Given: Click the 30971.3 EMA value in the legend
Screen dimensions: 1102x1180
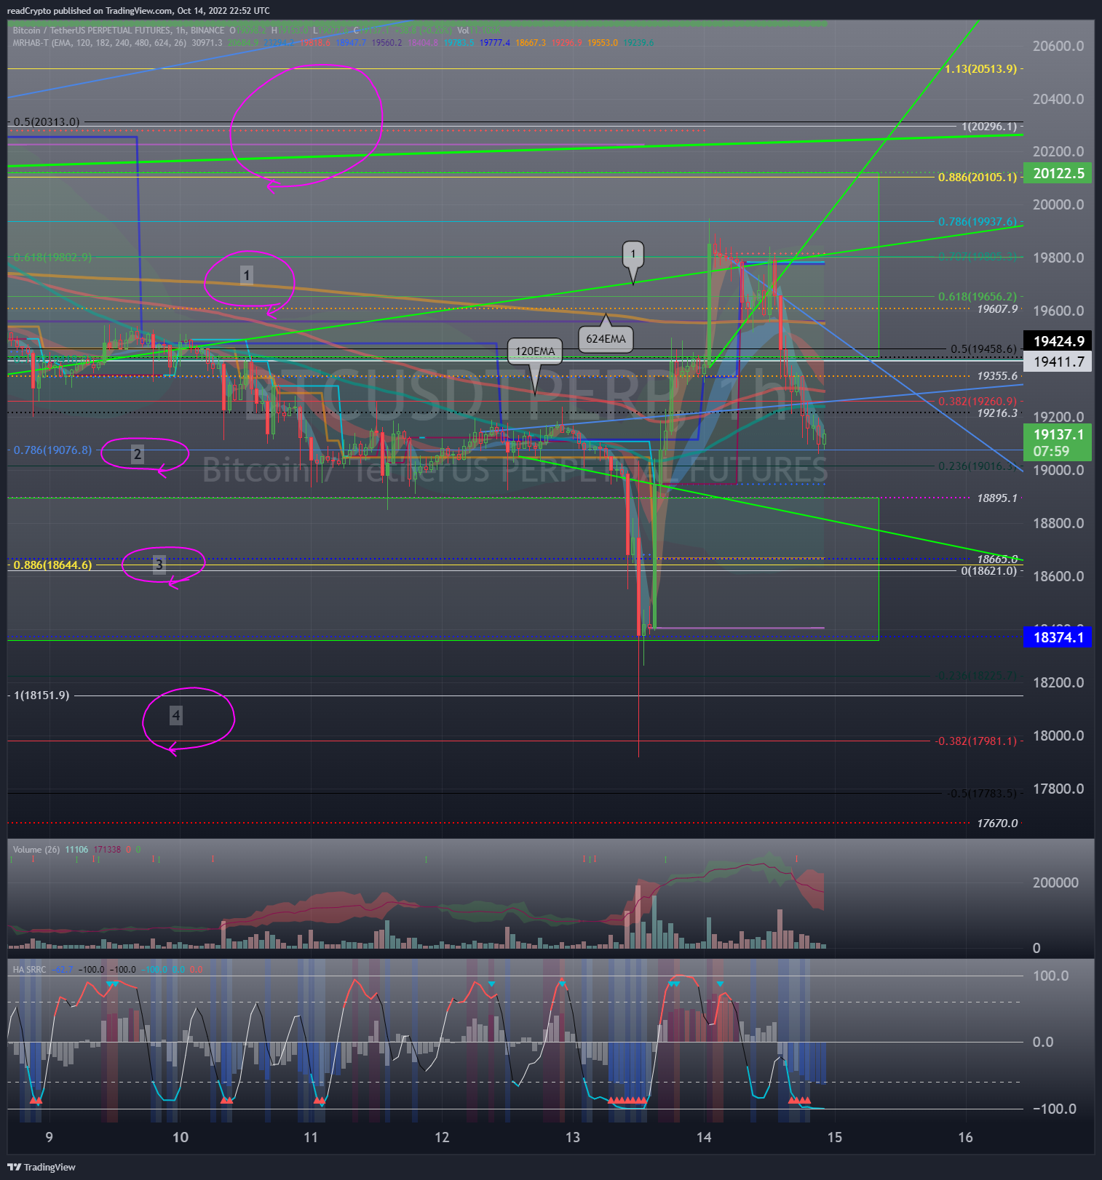Looking at the screenshot, I should [207, 43].
